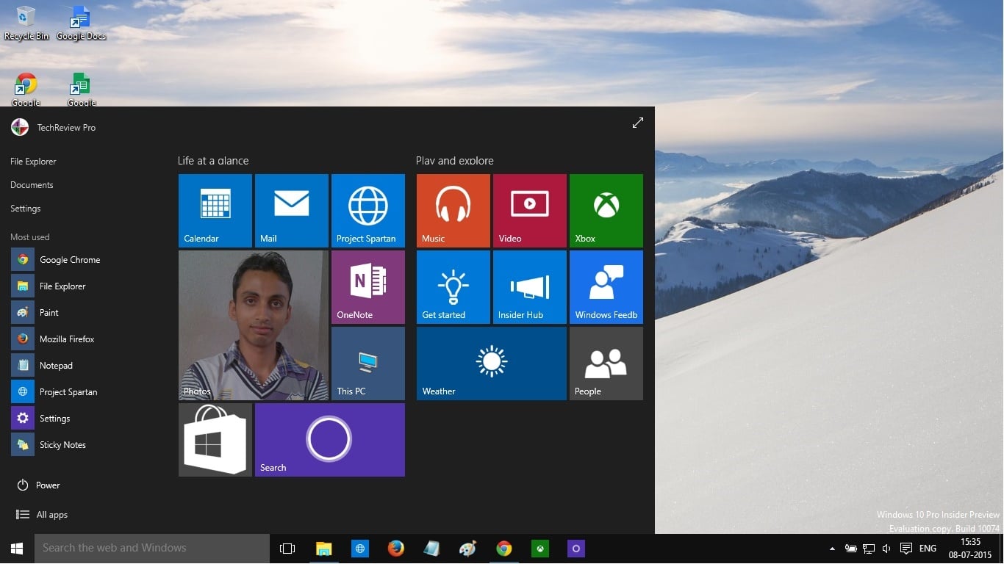Open TechReview Pro user account
The image size is (1004, 564).
(x=53, y=127)
